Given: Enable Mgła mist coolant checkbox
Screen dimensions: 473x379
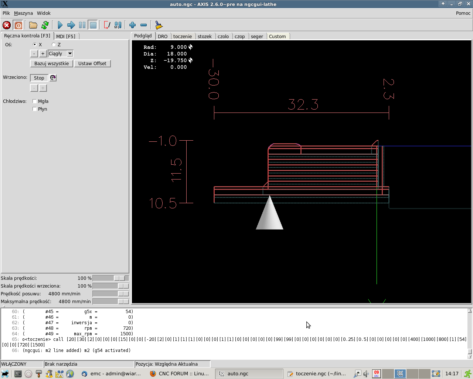Looking at the screenshot, I should pyautogui.click(x=35, y=101).
